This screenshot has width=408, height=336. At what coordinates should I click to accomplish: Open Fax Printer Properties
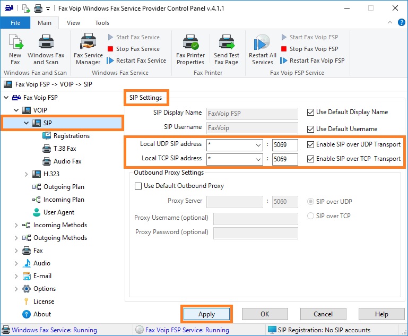tap(190, 49)
